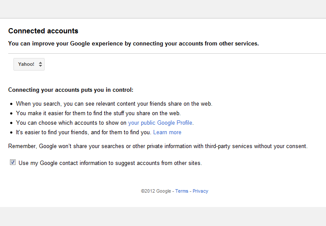Image resolution: width=326 pixels, height=226 pixels.
Task: Click 'Connecting your accounts puts you in control' heading
Action: click(x=71, y=90)
